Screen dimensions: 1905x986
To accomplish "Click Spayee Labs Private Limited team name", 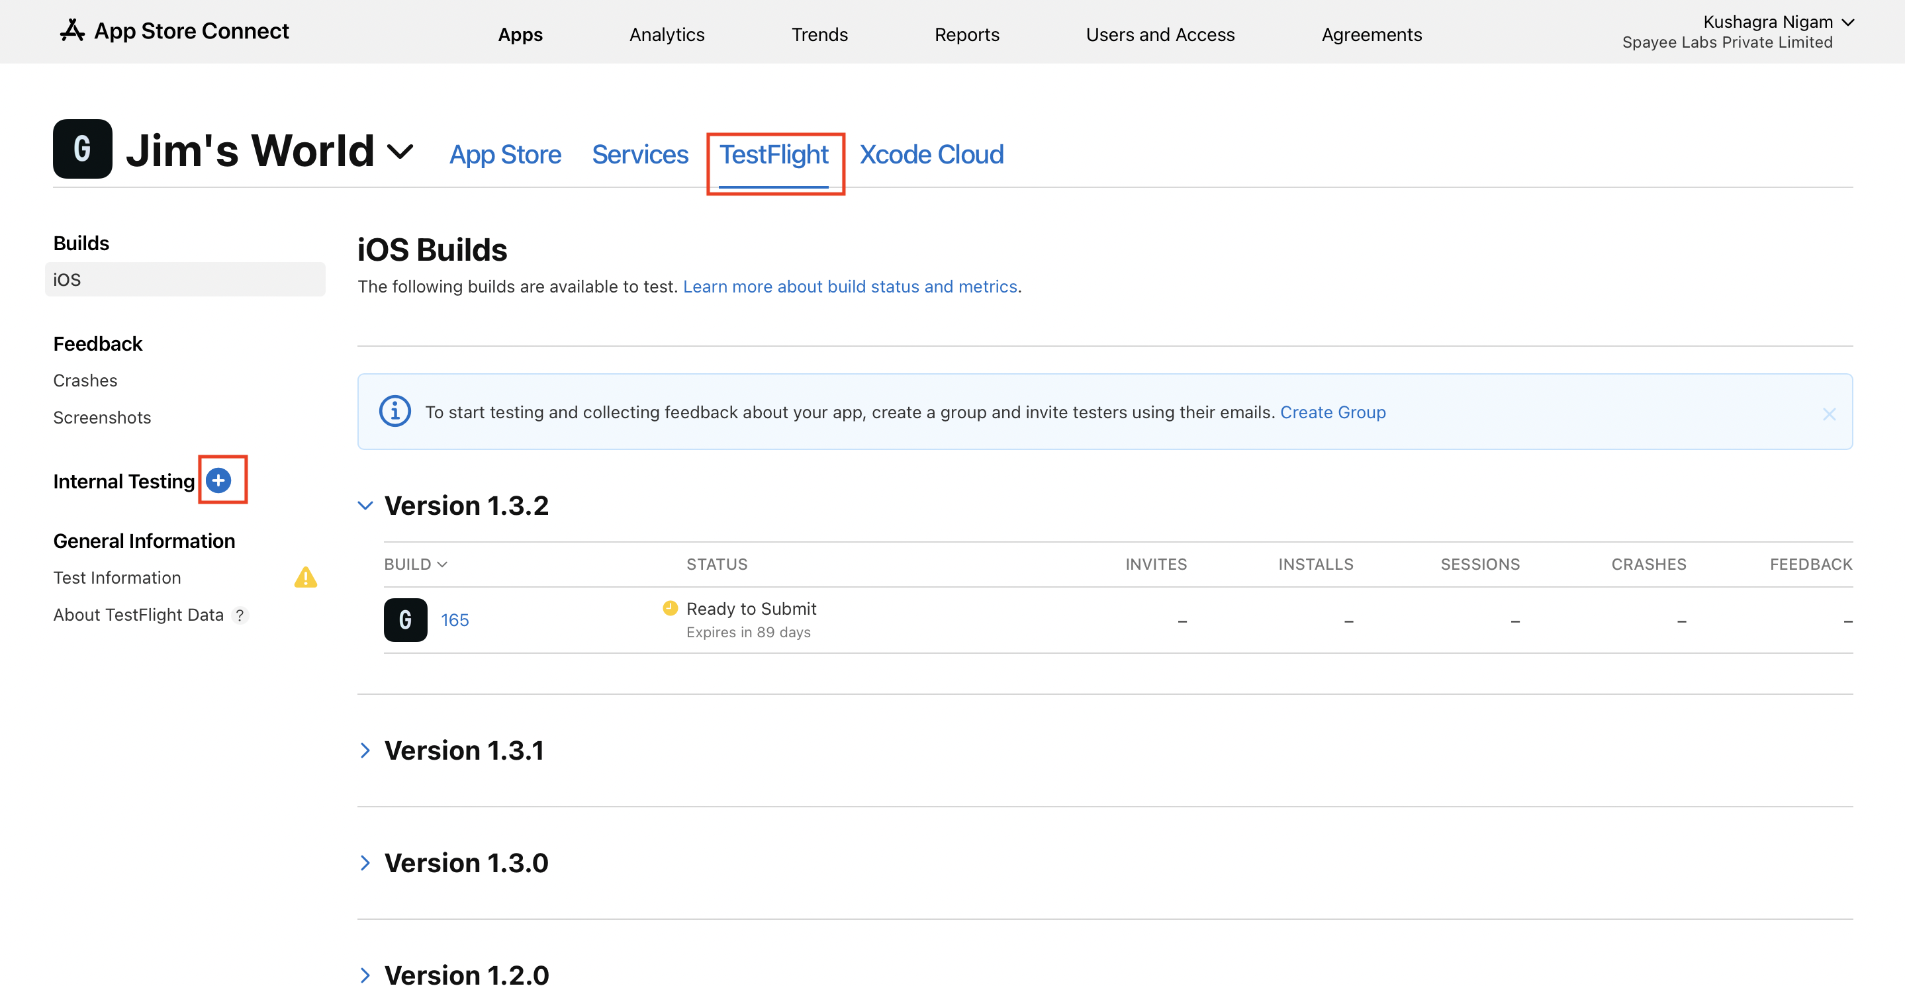I will point(1727,43).
